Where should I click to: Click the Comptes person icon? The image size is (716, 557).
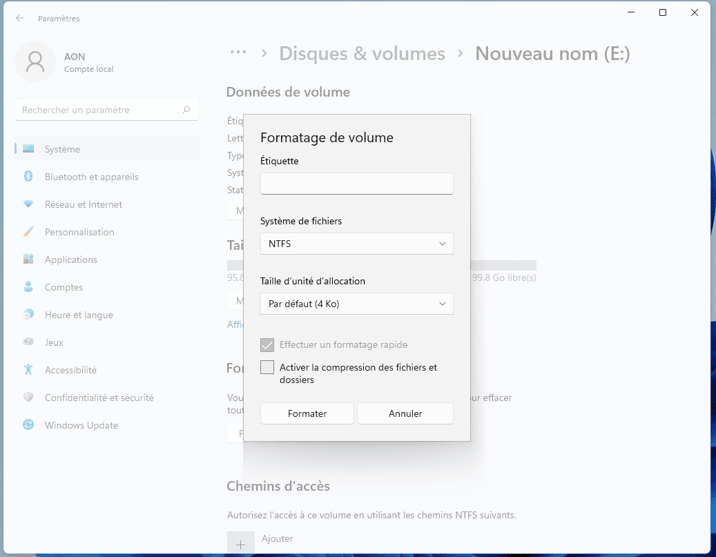[x=28, y=287]
